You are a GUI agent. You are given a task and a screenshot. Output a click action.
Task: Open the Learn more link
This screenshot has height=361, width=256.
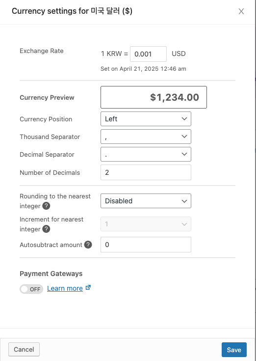(65, 288)
